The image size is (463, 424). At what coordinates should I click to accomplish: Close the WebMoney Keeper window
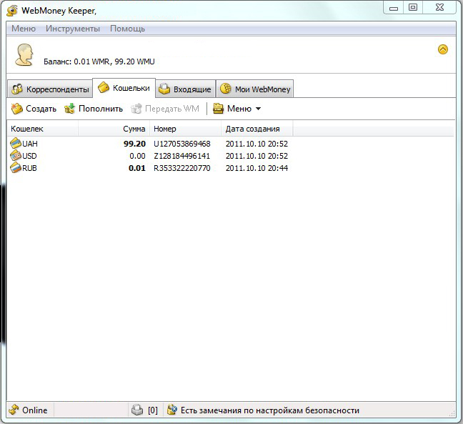[439, 8]
